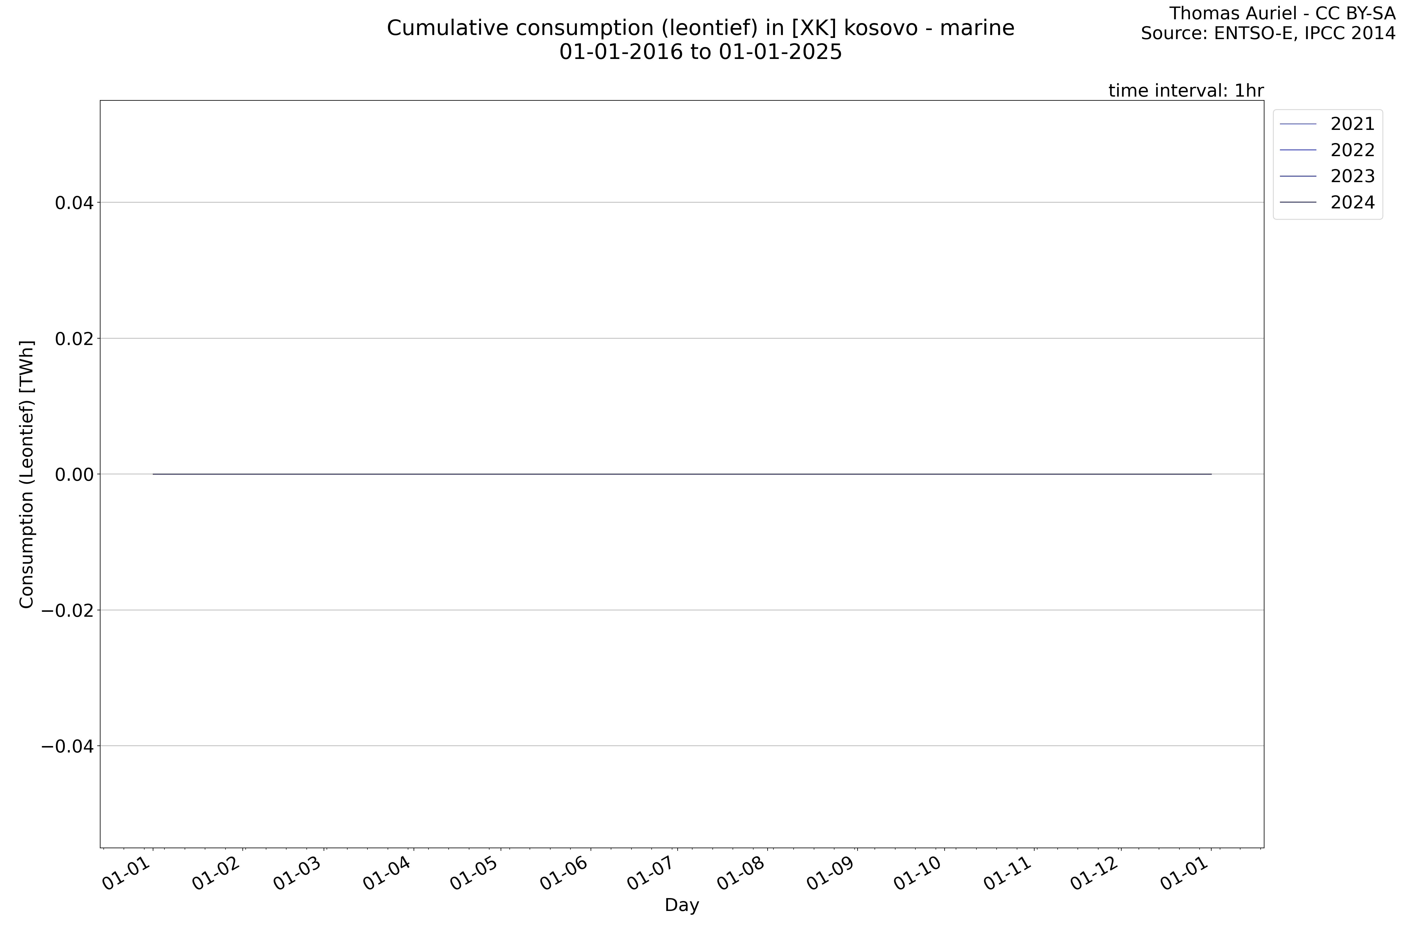Click the date range subtitle 01-01-2016 to 01-01-2025

click(x=700, y=53)
